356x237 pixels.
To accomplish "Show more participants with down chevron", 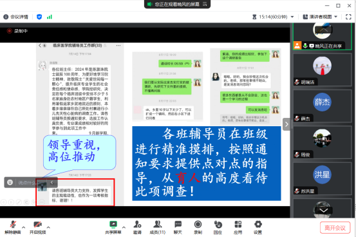I will 324,210.
